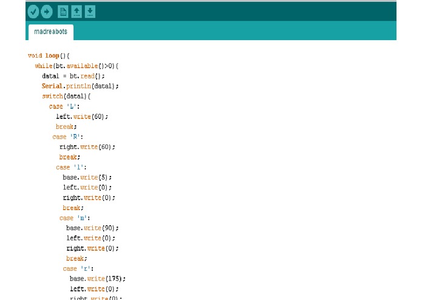The width and height of the screenshot is (422, 300).
Task: Click the 'while(bt.available()>0){' line
Action: [x=77, y=66]
